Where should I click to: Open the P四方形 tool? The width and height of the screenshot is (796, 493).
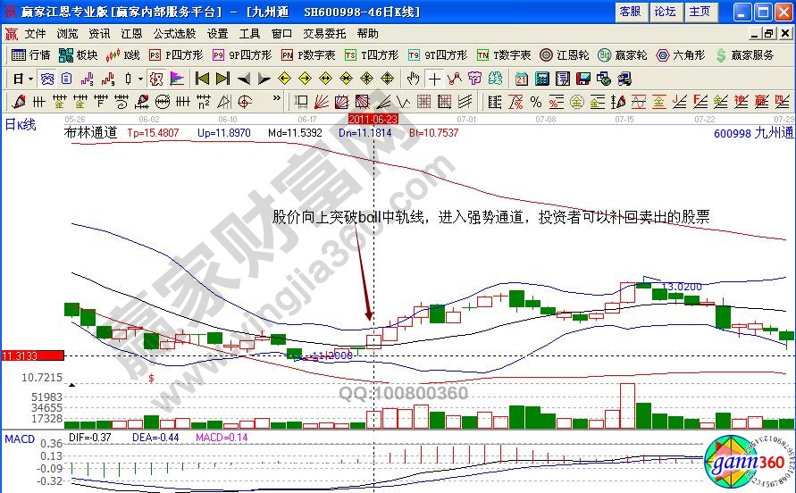(x=176, y=54)
